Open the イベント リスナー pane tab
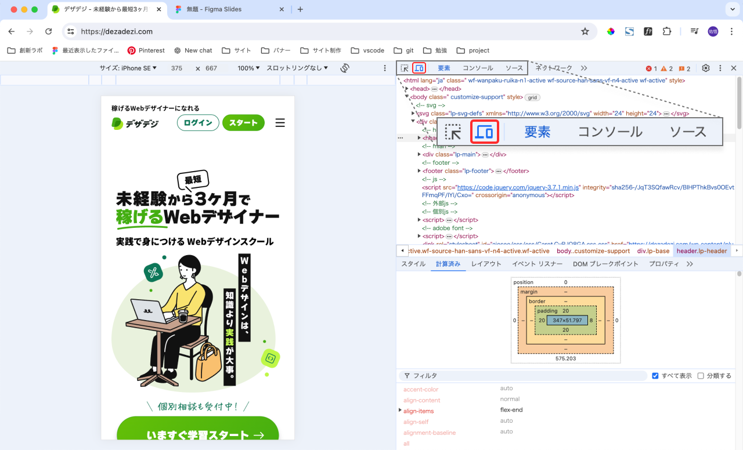The width and height of the screenshot is (743, 450). [x=537, y=264]
